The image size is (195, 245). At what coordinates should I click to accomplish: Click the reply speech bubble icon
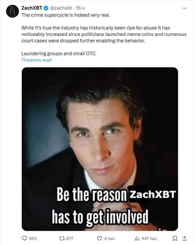(x=24, y=238)
